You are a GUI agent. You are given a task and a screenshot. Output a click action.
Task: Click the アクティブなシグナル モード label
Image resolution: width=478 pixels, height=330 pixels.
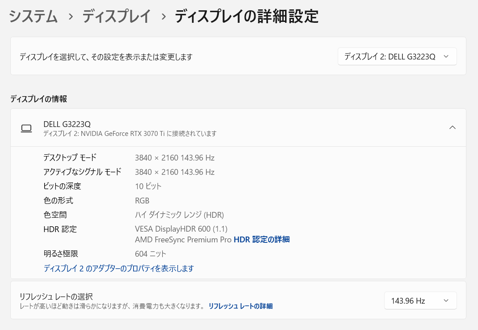(82, 172)
